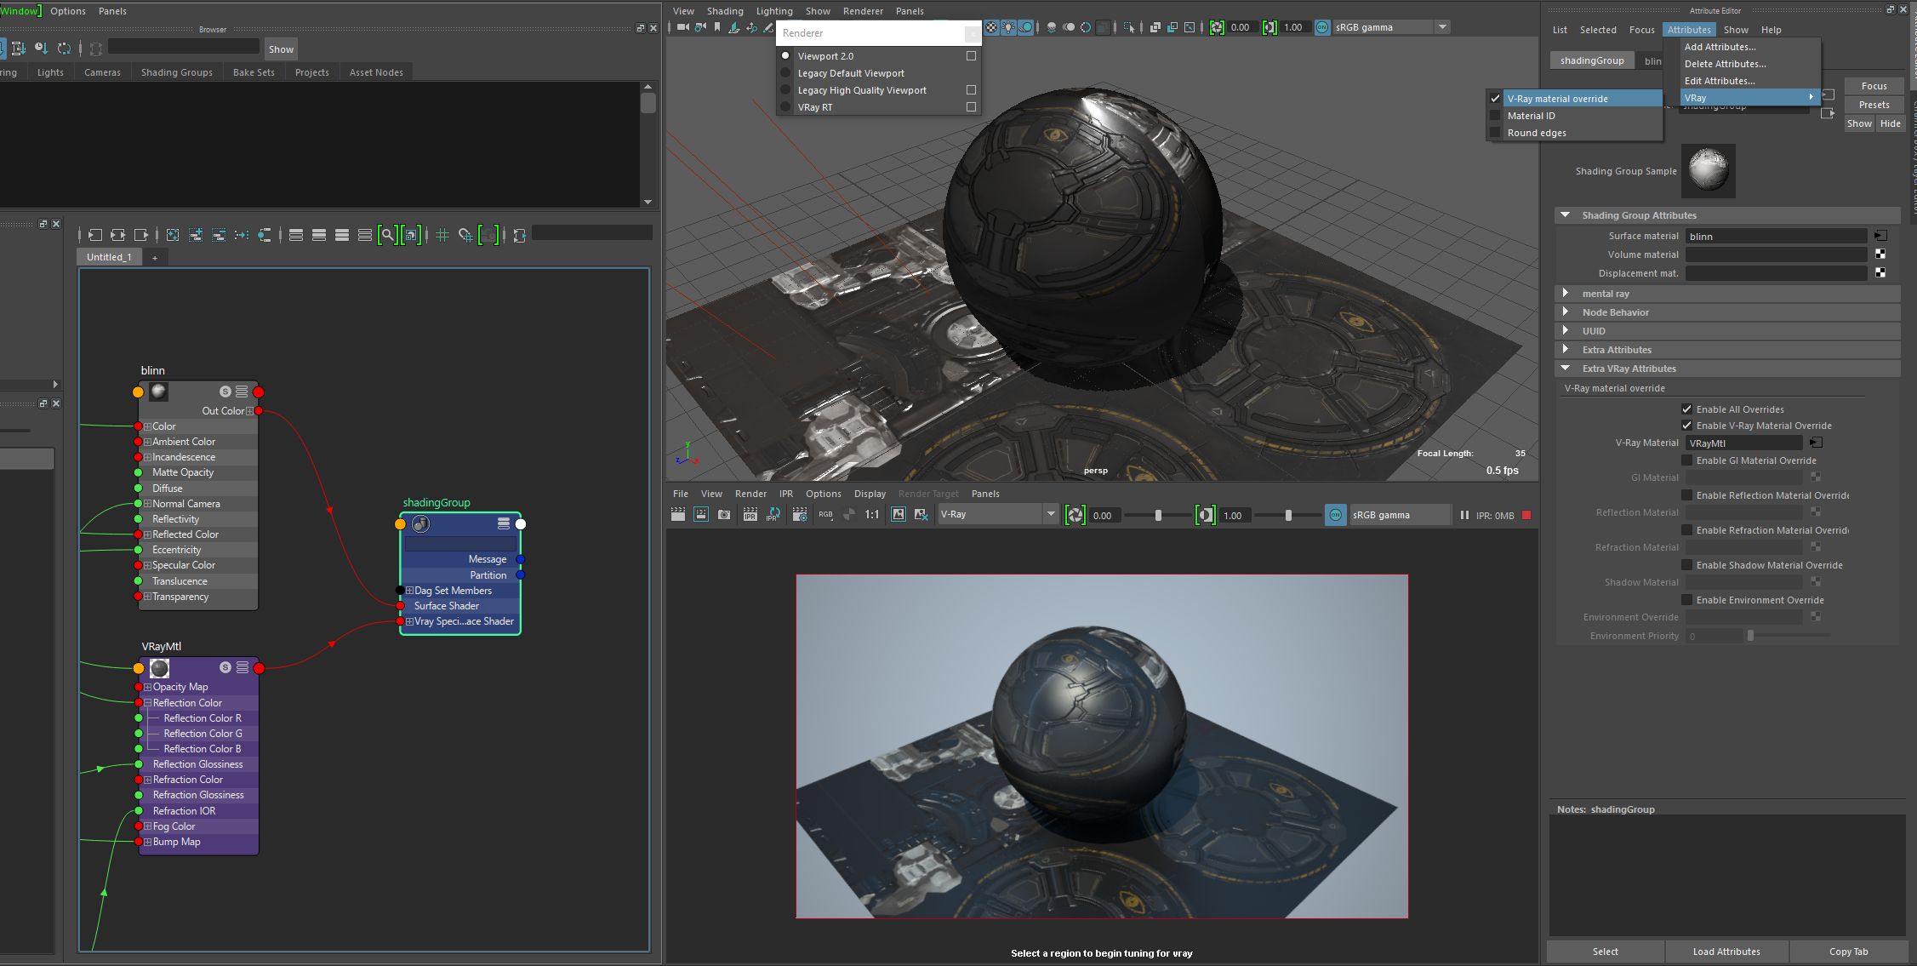Open the Lighting menu in viewport
Viewport: 1917px width, 966px height.
point(773,11)
